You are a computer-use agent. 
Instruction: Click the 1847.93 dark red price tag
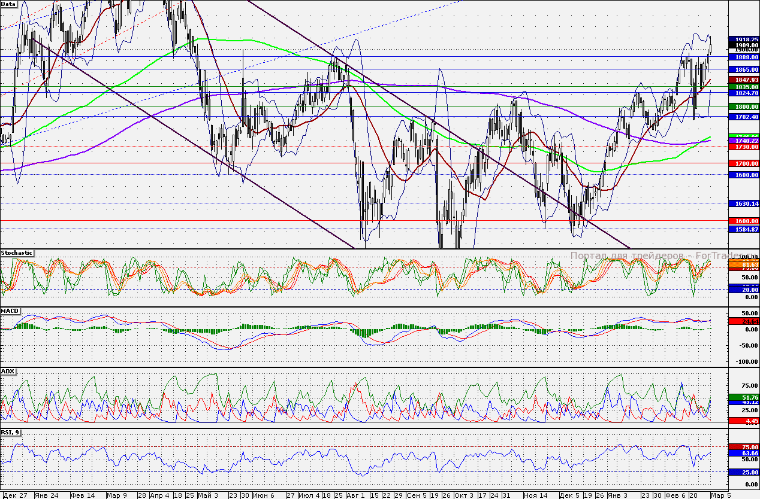743,80
